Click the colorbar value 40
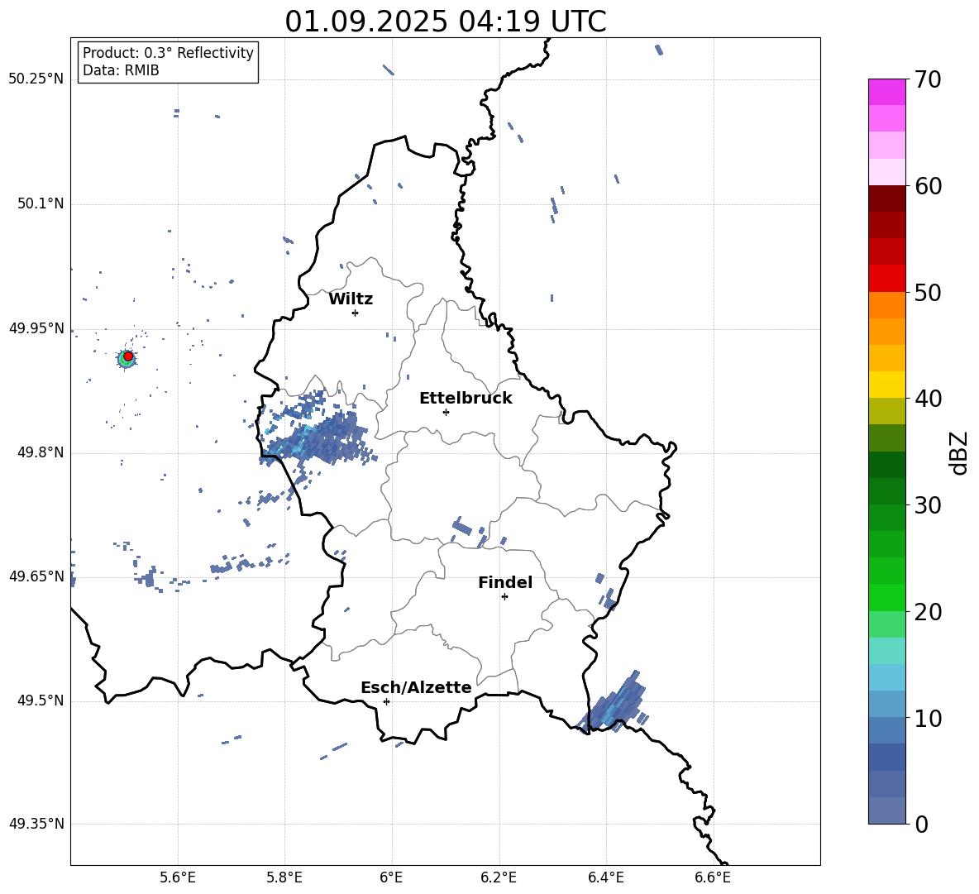 click(x=928, y=399)
